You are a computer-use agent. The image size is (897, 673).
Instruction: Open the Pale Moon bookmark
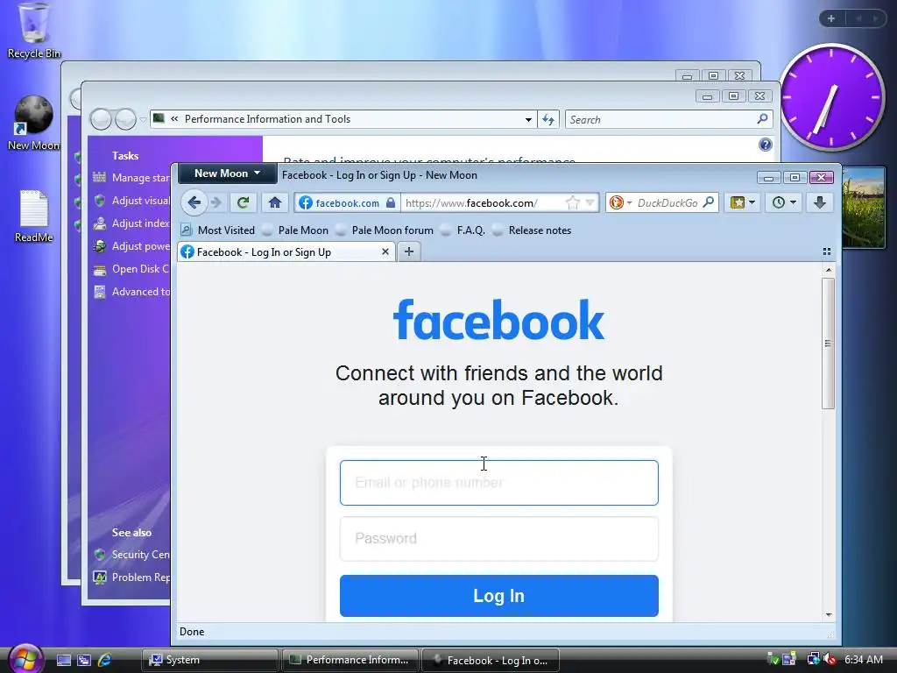[x=295, y=230]
